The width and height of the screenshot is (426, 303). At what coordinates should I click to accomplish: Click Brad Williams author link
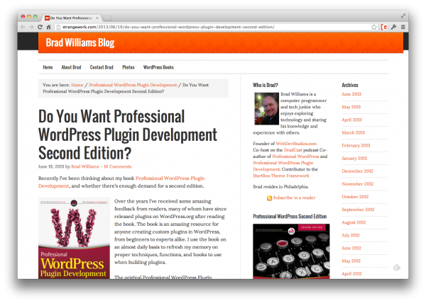pos(85,166)
